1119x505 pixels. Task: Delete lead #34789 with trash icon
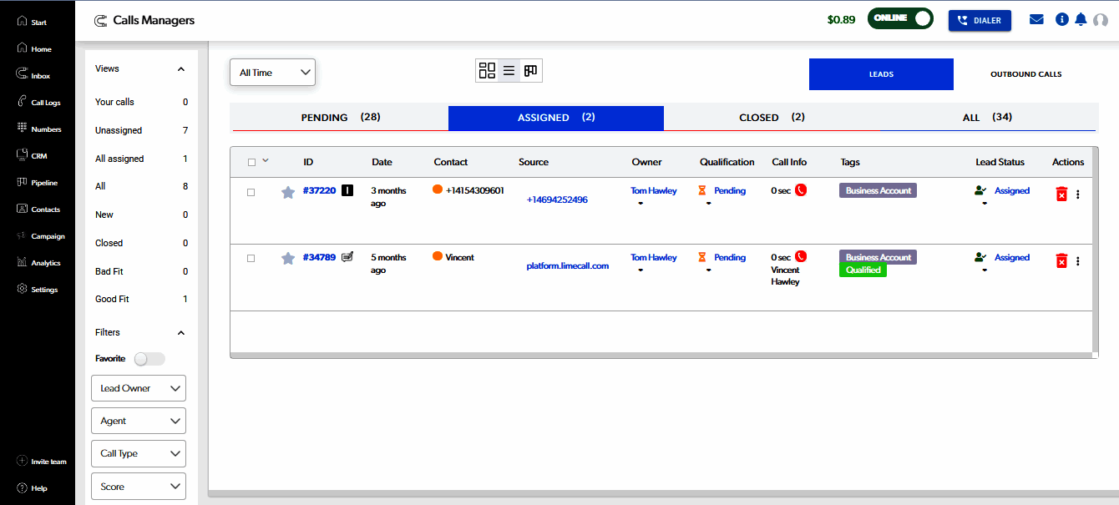[1061, 260]
